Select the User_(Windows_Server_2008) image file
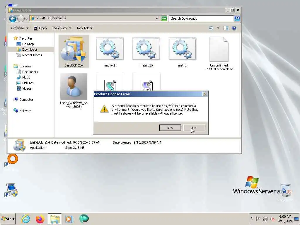Viewport: 300px width, 225px height. pyautogui.click(x=74, y=91)
